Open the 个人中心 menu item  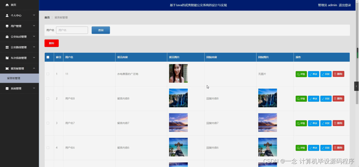pyautogui.click(x=20, y=16)
